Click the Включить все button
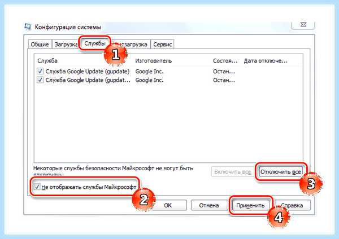The height and width of the screenshot is (239, 339). [232, 172]
